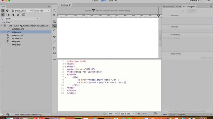Open the Standard workspace dropdown
Viewport: 213px width, 119px height.
point(196,1)
